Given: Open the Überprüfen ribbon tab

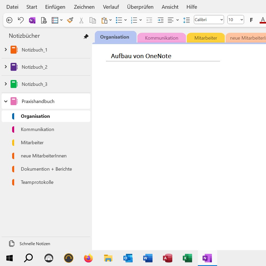Looking at the screenshot, I should pos(140,7).
